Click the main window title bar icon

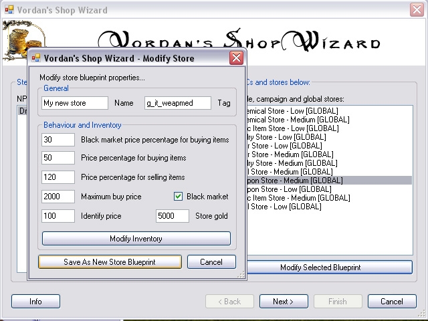[9, 10]
